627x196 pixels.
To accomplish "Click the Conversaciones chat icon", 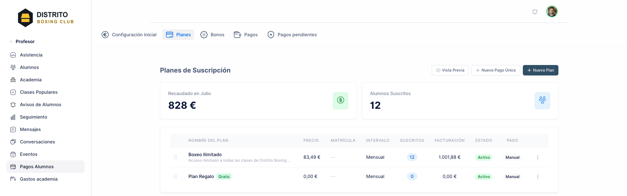I will pos(13,142).
